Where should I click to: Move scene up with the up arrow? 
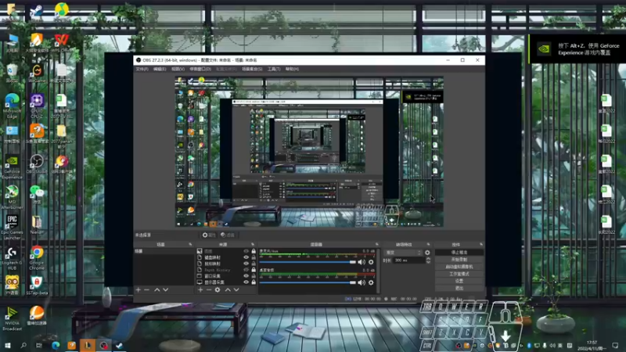(x=157, y=289)
